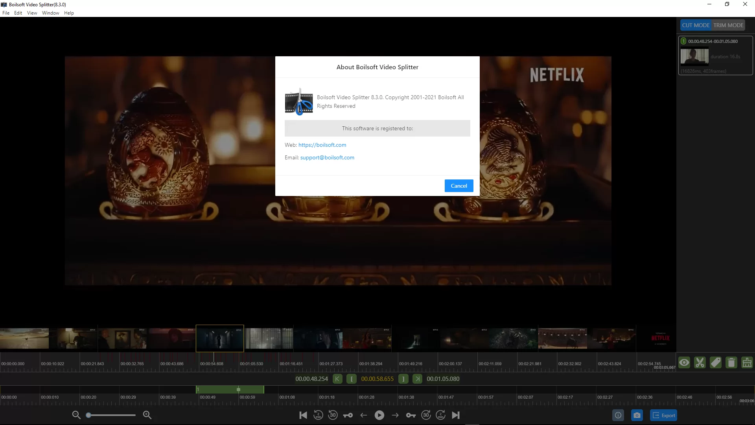Click the upper ruler at 00:00:21.843
The height and width of the screenshot is (425, 755).
coord(92,364)
